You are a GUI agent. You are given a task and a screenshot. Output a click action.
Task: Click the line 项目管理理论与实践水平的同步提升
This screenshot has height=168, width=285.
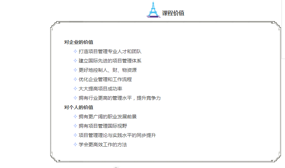[x=117, y=135]
